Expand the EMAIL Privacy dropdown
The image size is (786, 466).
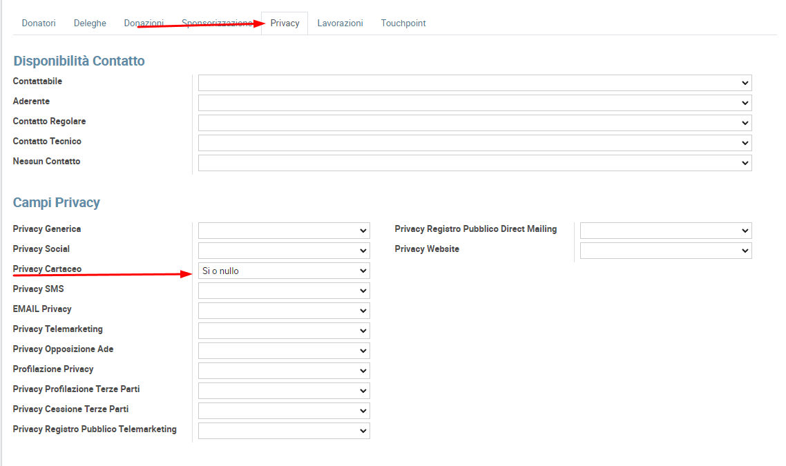click(284, 311)
